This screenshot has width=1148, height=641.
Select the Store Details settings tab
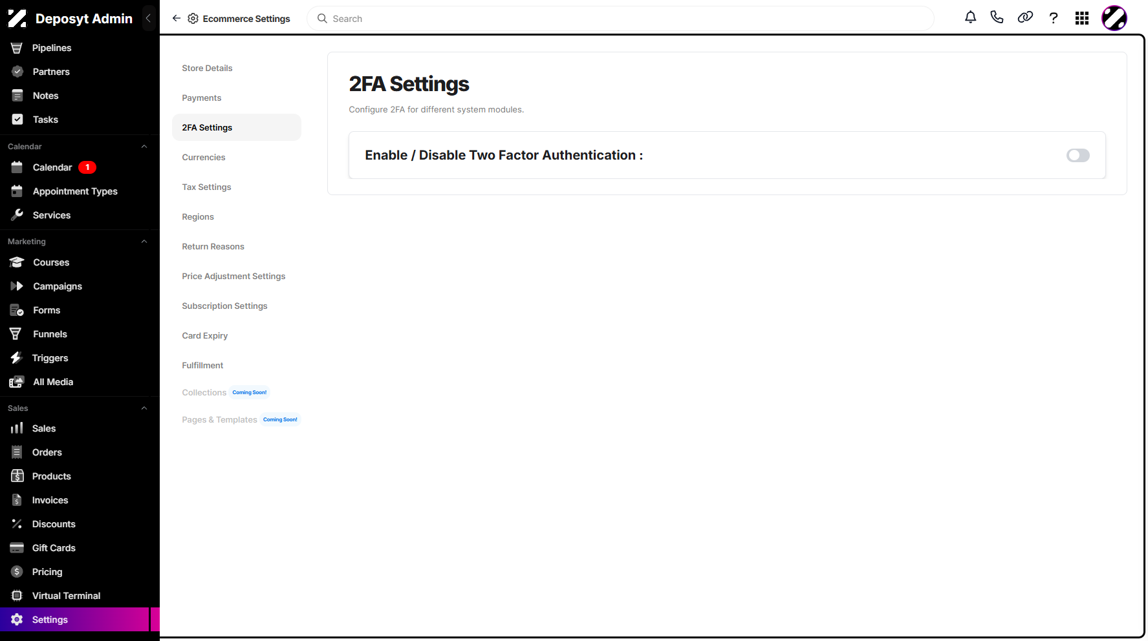tap(237, 68)
